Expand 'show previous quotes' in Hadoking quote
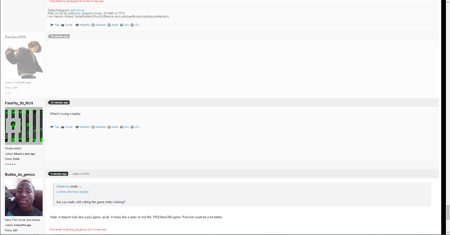This screenshot has height=235, width=450. (x=73, y=192)
